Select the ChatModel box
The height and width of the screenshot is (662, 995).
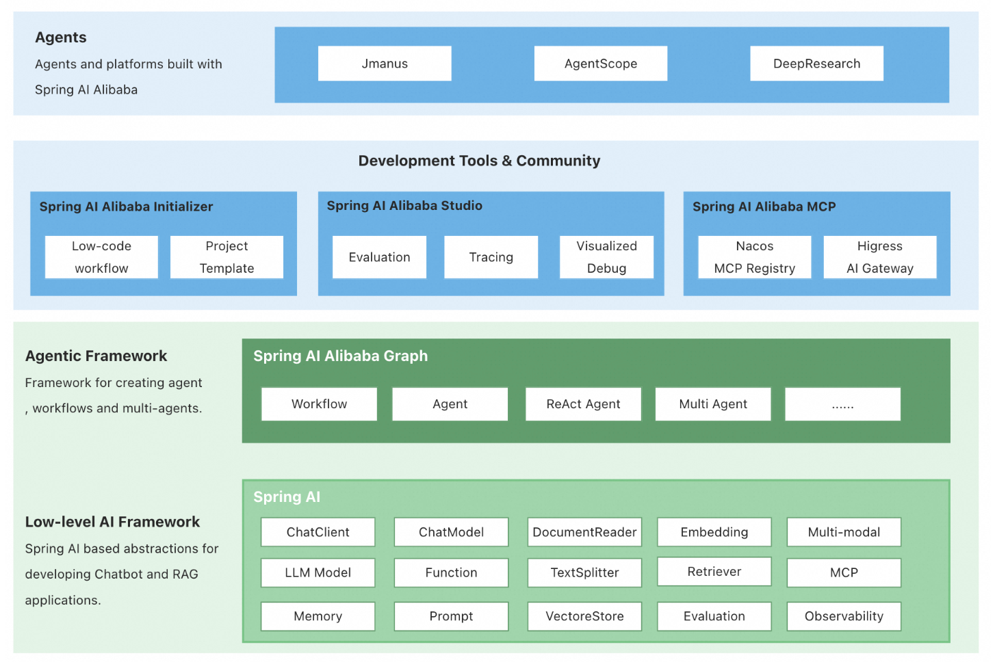coord(451,532)
